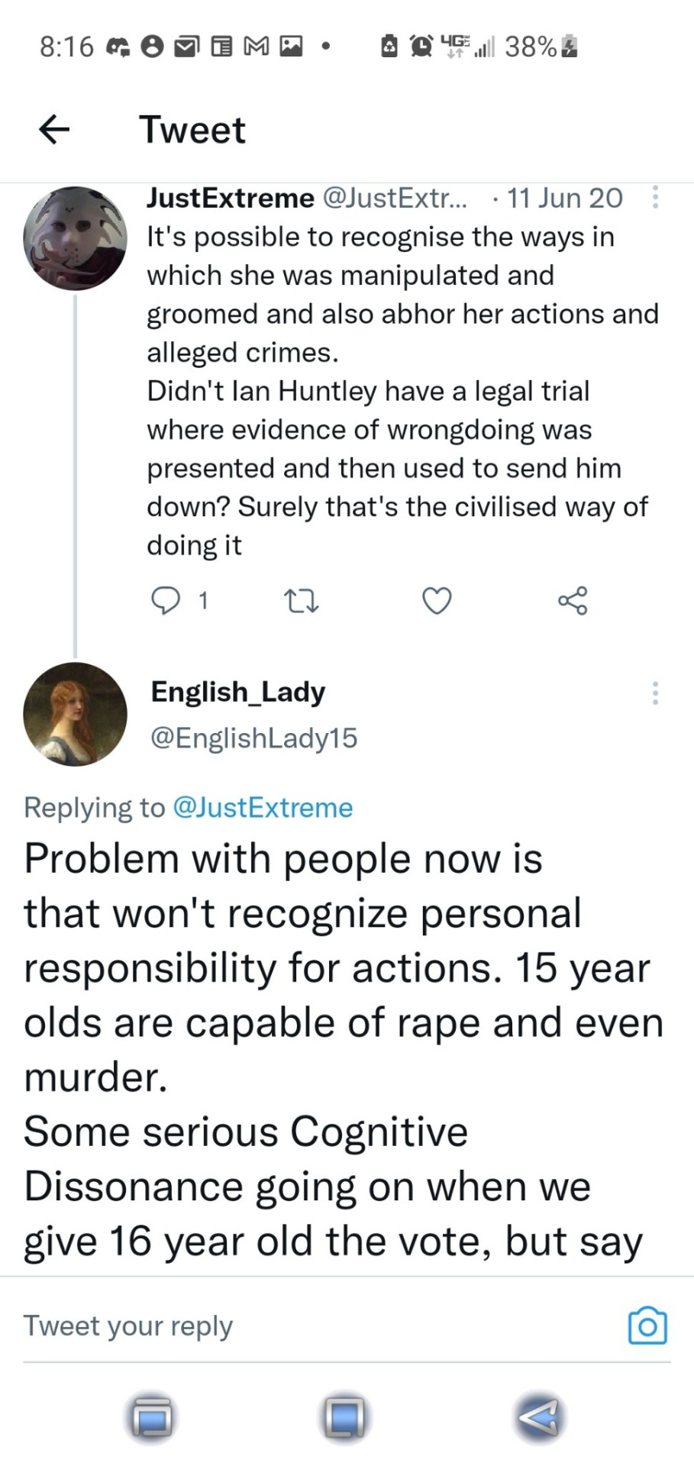Retweet the JustExtreme tweet
Viewport: 694px width, 1466px height.
pyautogui.click(x=301, y=602)
